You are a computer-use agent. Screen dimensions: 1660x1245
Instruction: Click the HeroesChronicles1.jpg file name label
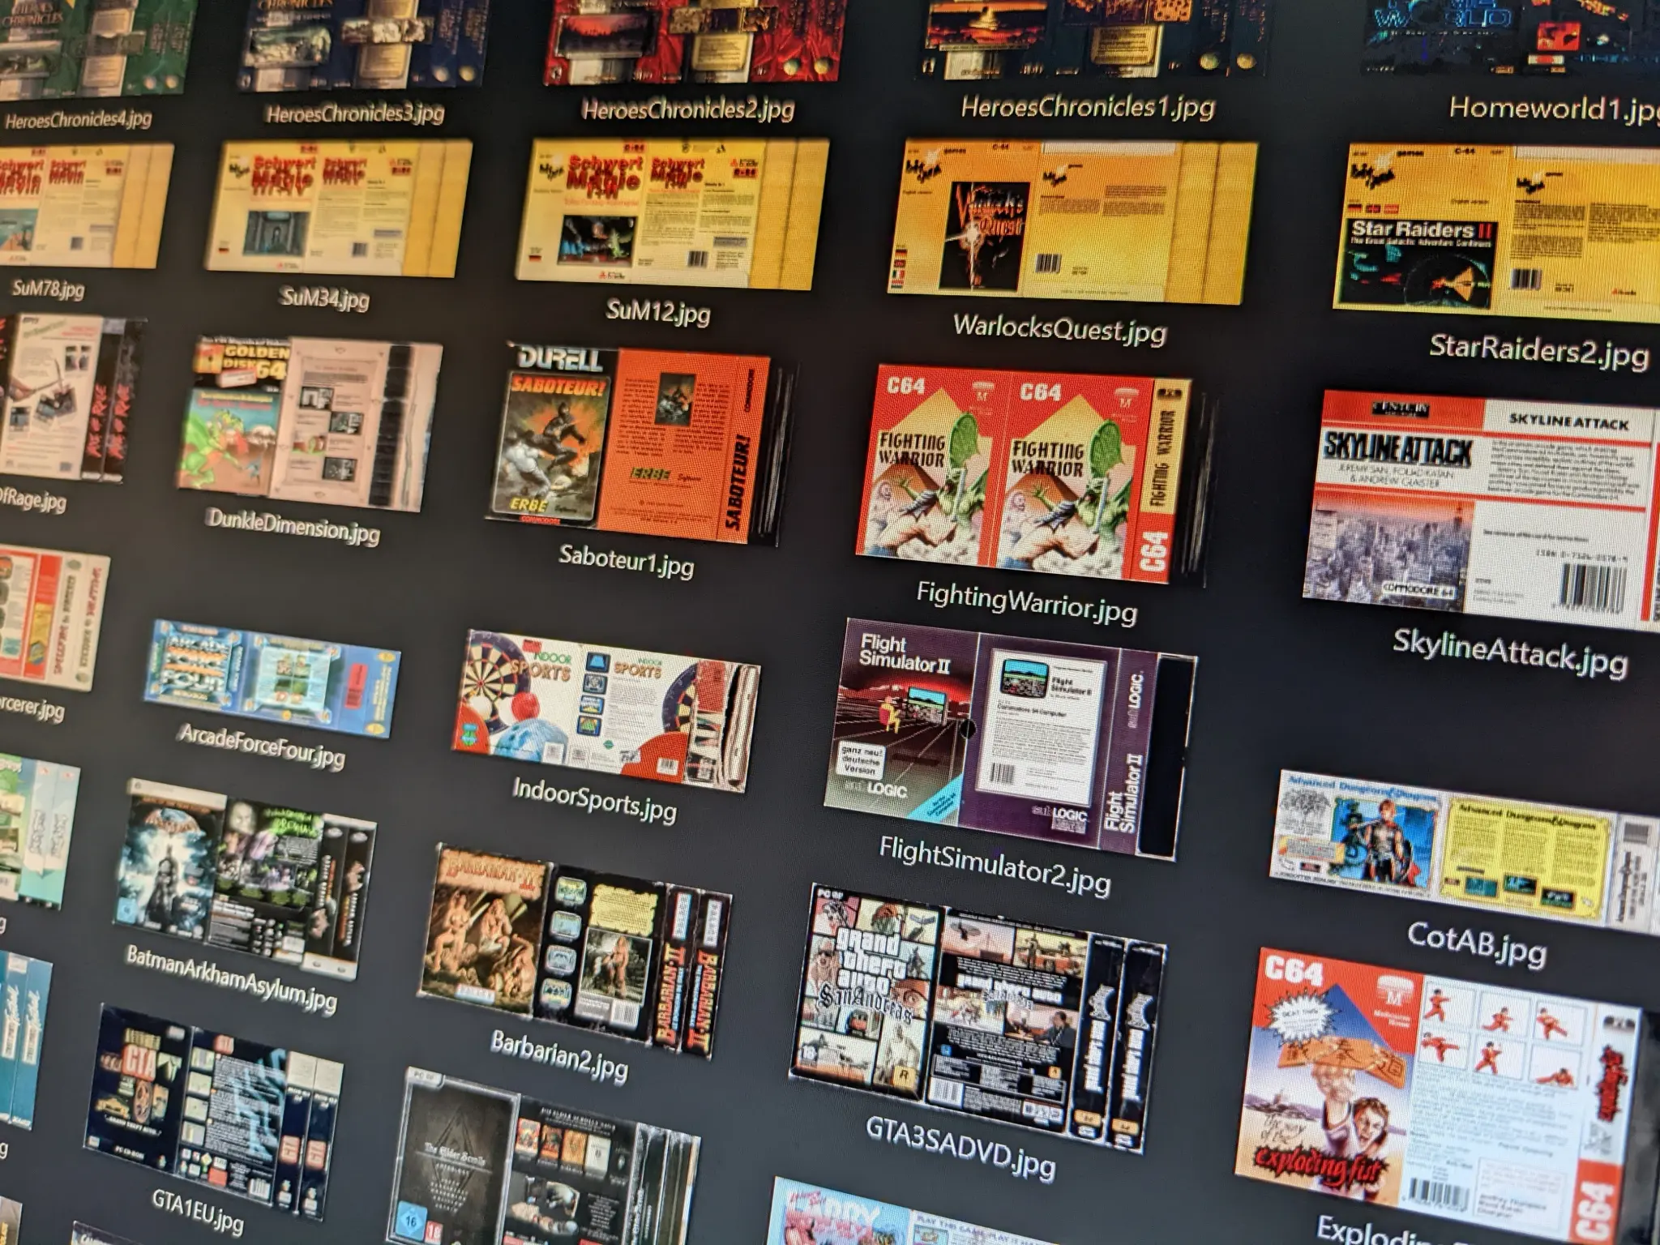pos(1088,108)
